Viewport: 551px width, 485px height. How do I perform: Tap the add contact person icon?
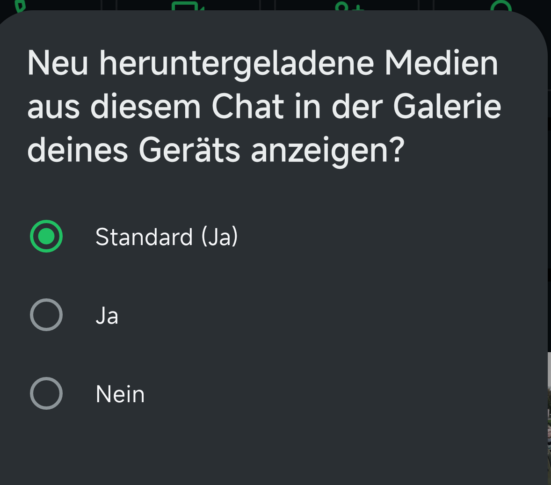click(348, 6)
